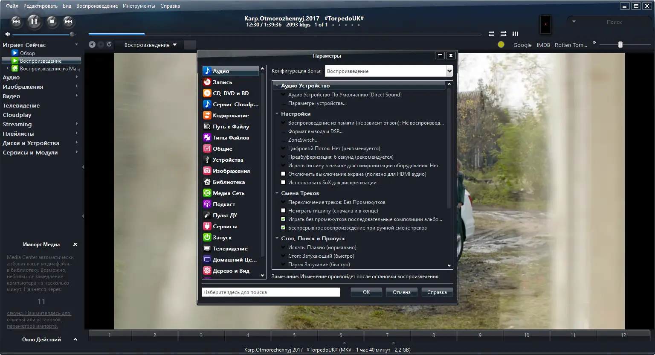Collapse the 'Аудио Устройство' settings section
This screenshot has height=355, width=655.
(x=277, y=86)
